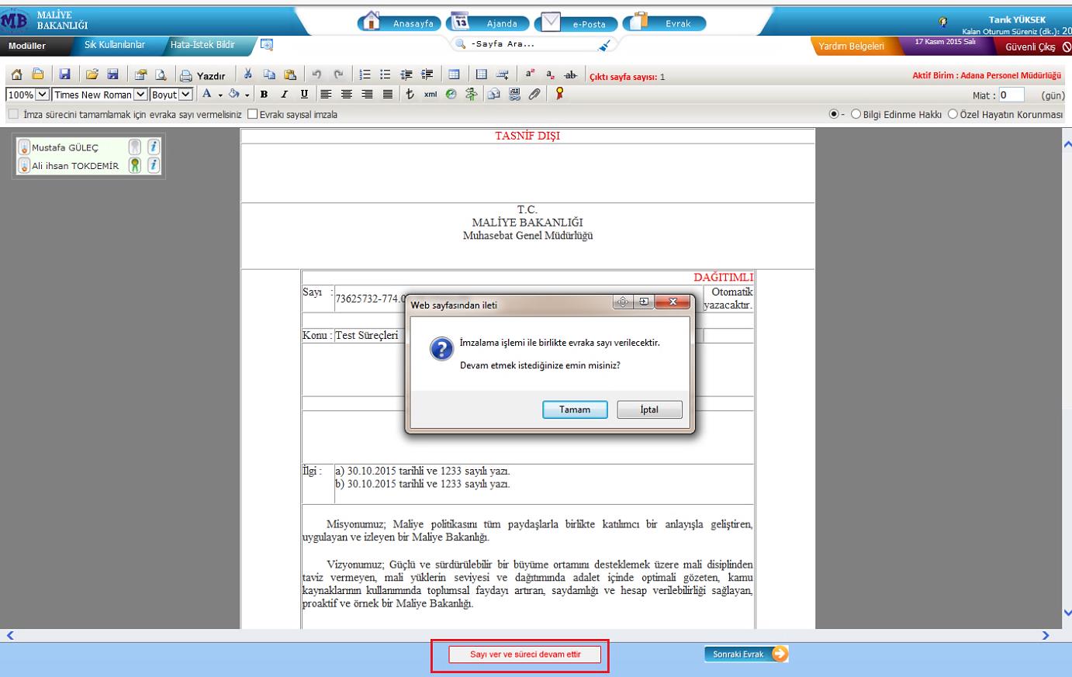Toggle bold formatting
This screenshot has width=1072, height=677.
264,94
